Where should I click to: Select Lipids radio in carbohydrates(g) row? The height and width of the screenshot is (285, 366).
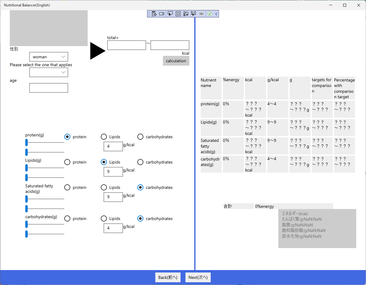[x=104, y=218]
